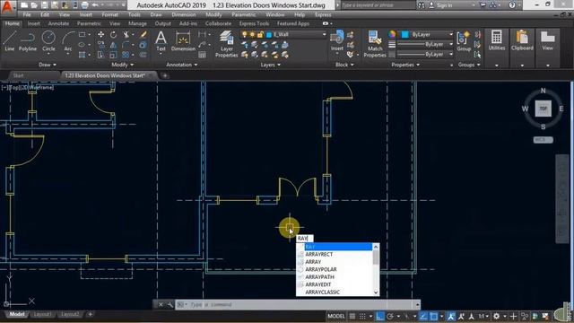Click the Match Properties icon

coord(375,44)
